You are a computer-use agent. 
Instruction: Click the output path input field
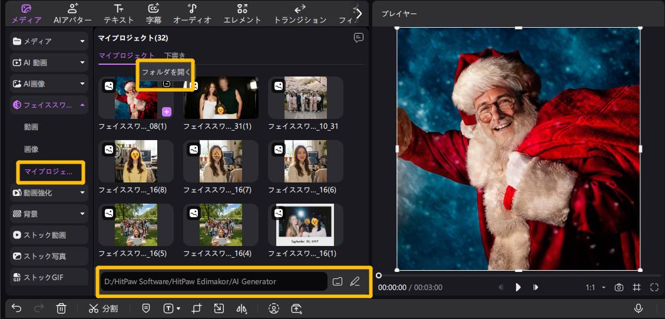(213, 281)
